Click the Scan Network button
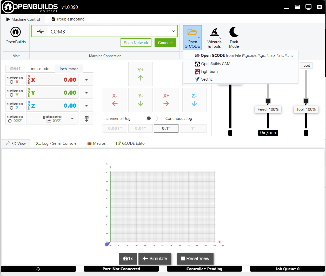Screen dimensions: 326x276 click(136, 43)
